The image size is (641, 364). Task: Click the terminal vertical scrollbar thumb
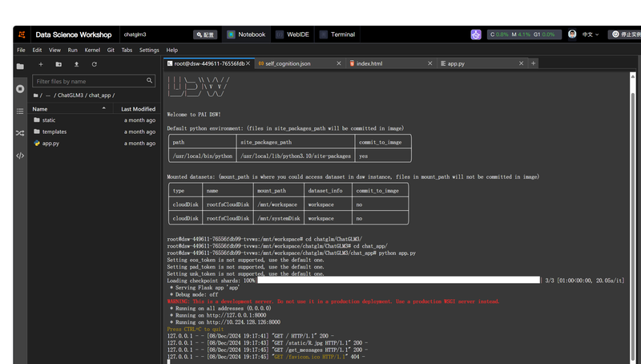633,225
